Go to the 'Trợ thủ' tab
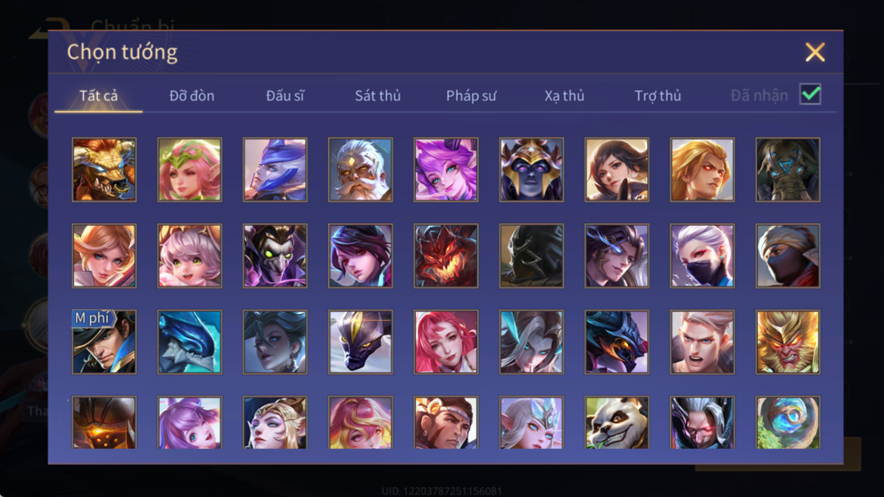Image resolution: width=884 pixels, height=497 pixels. click(x=658, y=95)
